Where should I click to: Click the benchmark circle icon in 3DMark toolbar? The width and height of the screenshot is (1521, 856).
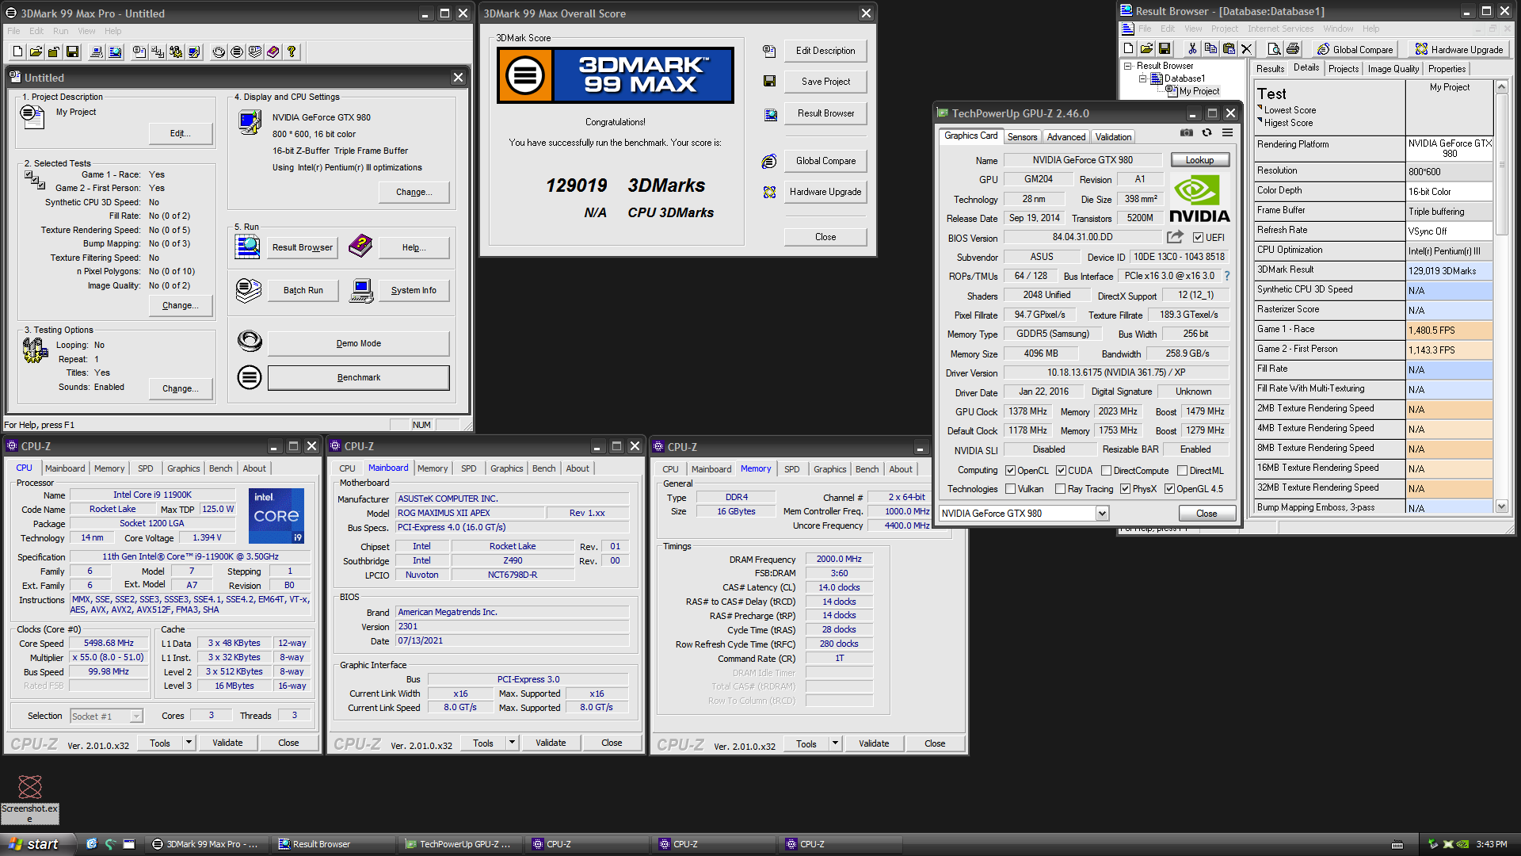tap(237, 52)
